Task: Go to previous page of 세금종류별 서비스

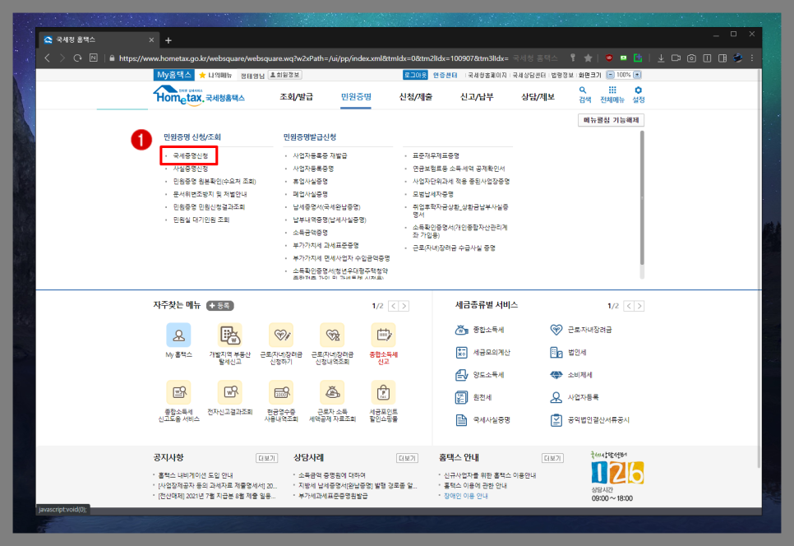Action: (629, 306)
